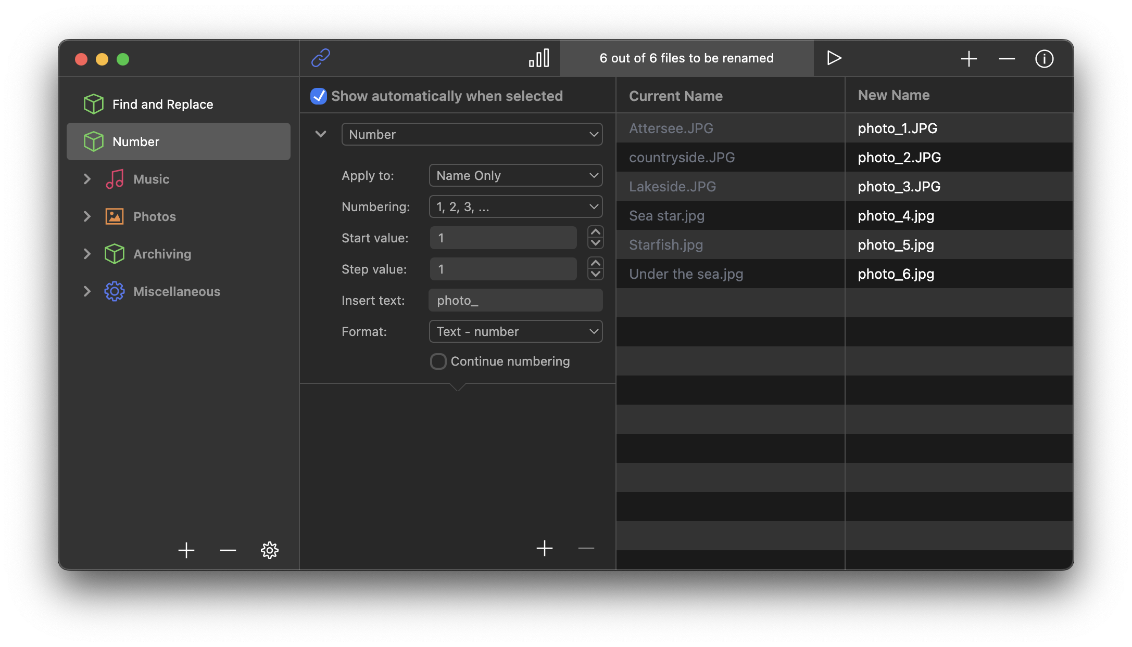Viewport: 1132px width, 647px height.
Task: Click the chain link icon
Action: [x=322, y=58]
